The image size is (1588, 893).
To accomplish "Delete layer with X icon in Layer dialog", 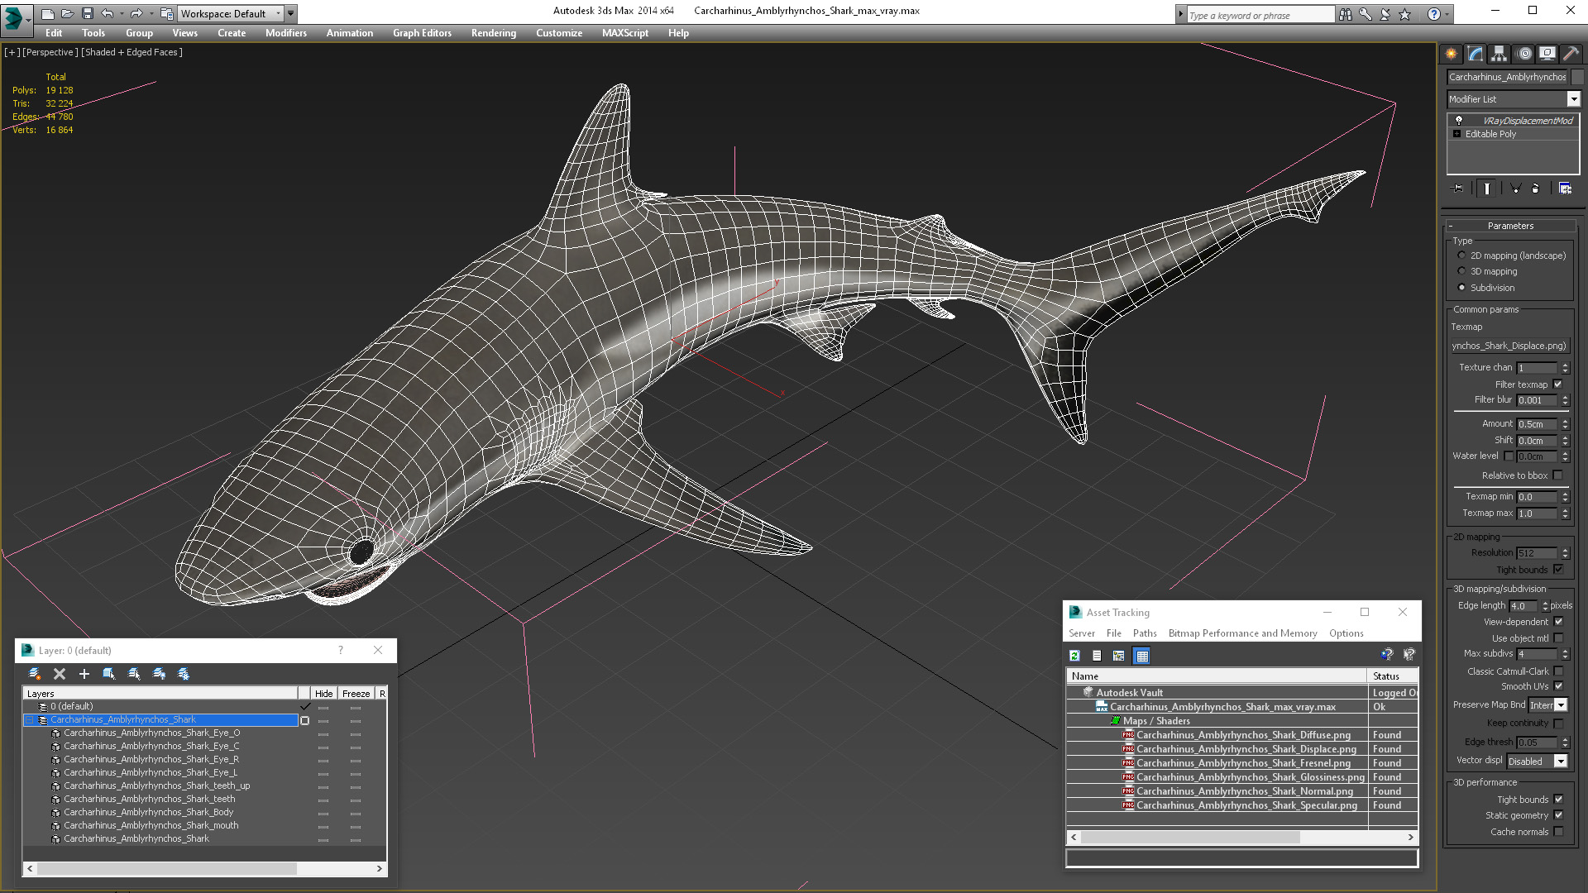I will point(60,674).
